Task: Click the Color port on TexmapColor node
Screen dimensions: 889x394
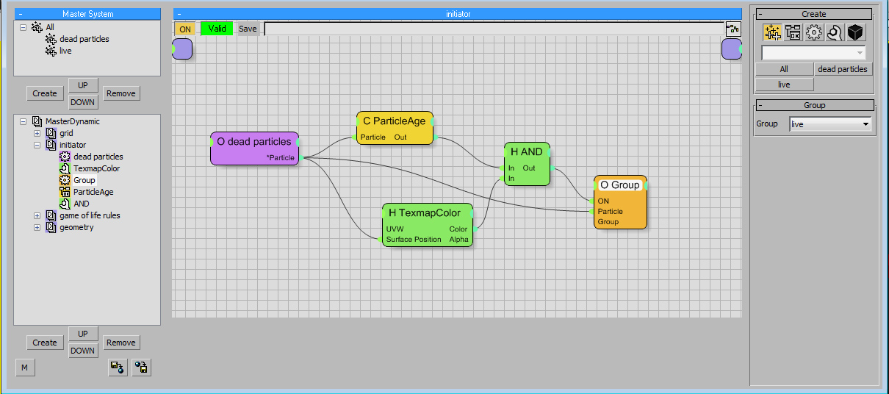Action: point(458,229)
